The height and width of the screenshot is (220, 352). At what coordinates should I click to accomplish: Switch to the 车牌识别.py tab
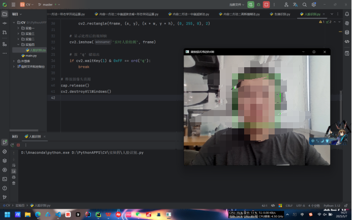[280, 14]
